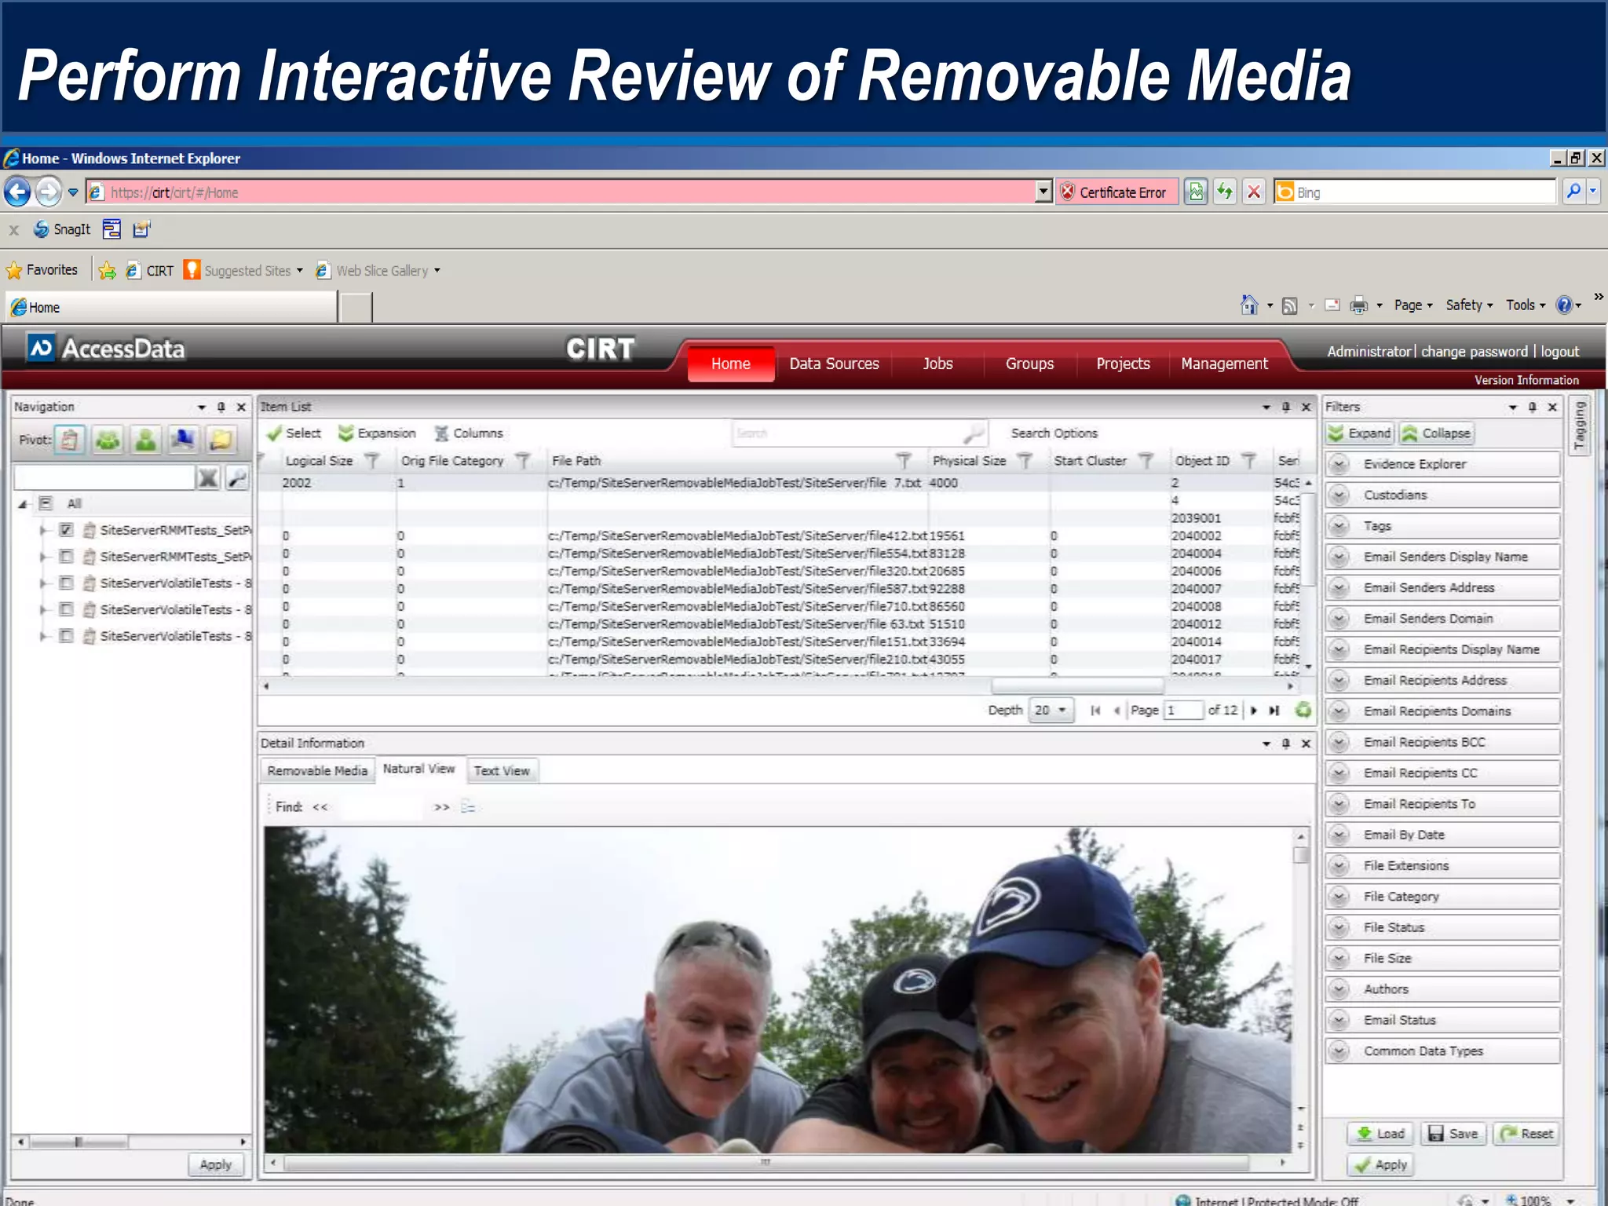Expand the Evidence Explorer filter
This screenshot has height=1206, width=1608.
1339,464
